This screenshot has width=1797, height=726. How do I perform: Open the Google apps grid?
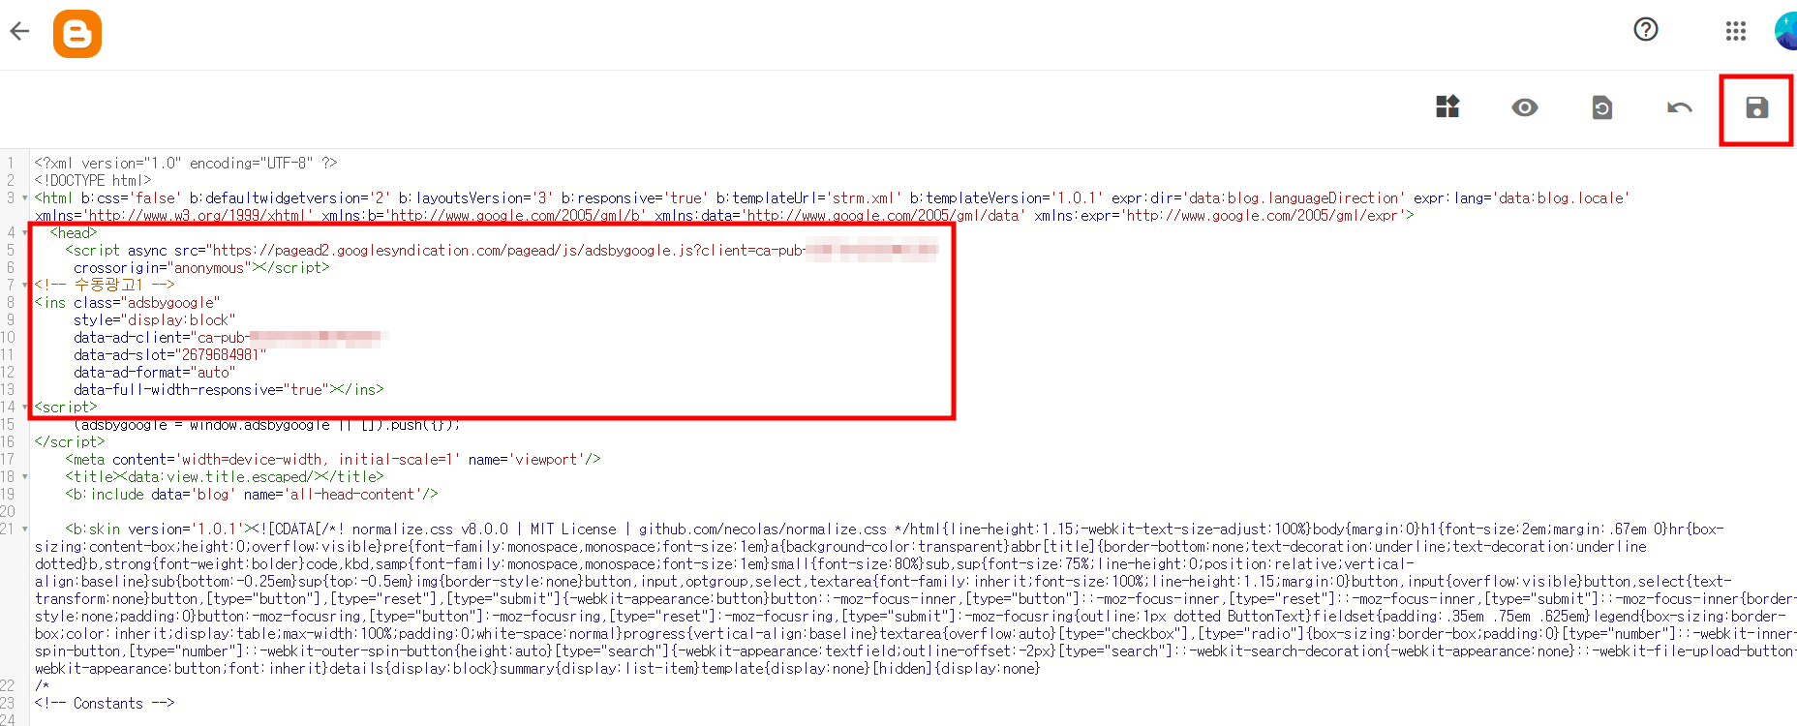[1736, 31]
